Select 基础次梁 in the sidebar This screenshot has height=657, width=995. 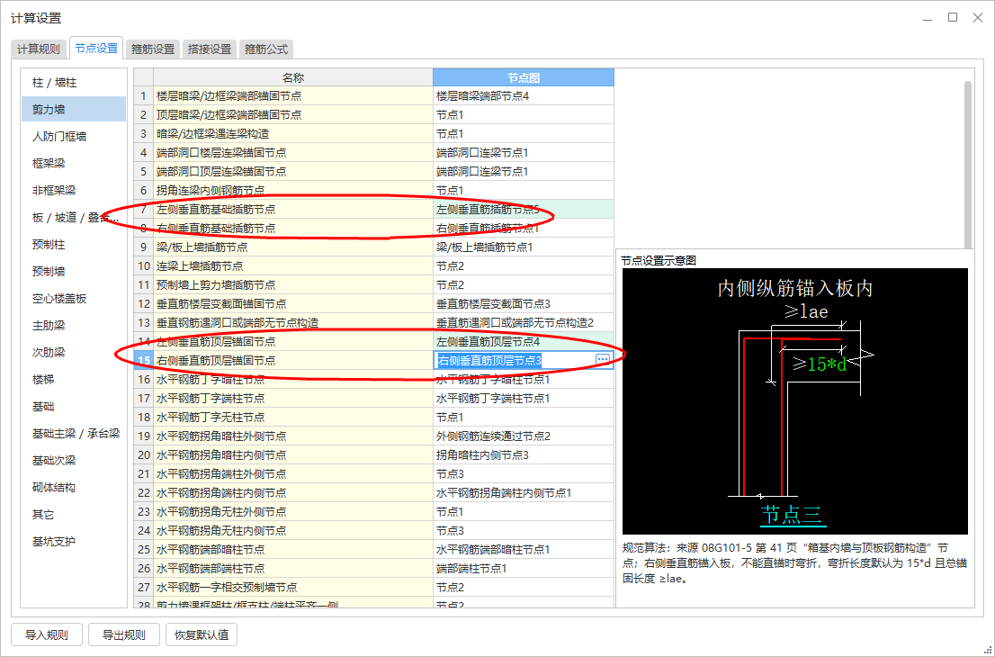pyautogui.click(x=74, y=460)
